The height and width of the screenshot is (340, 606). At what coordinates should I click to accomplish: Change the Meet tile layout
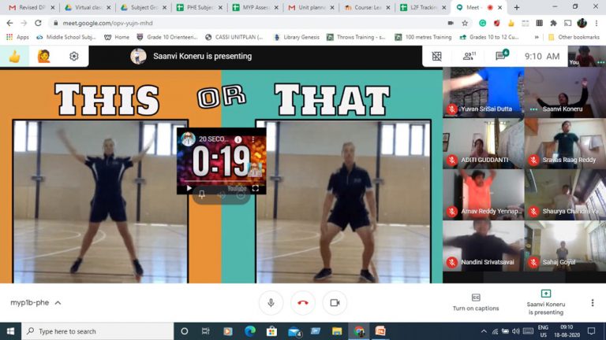(437, 56)
